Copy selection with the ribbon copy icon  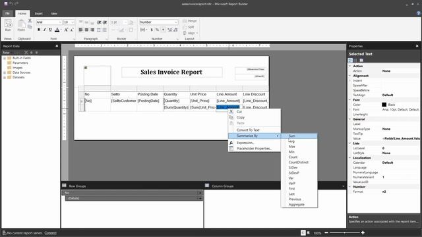pyautogui.click(x=30, y=27)
